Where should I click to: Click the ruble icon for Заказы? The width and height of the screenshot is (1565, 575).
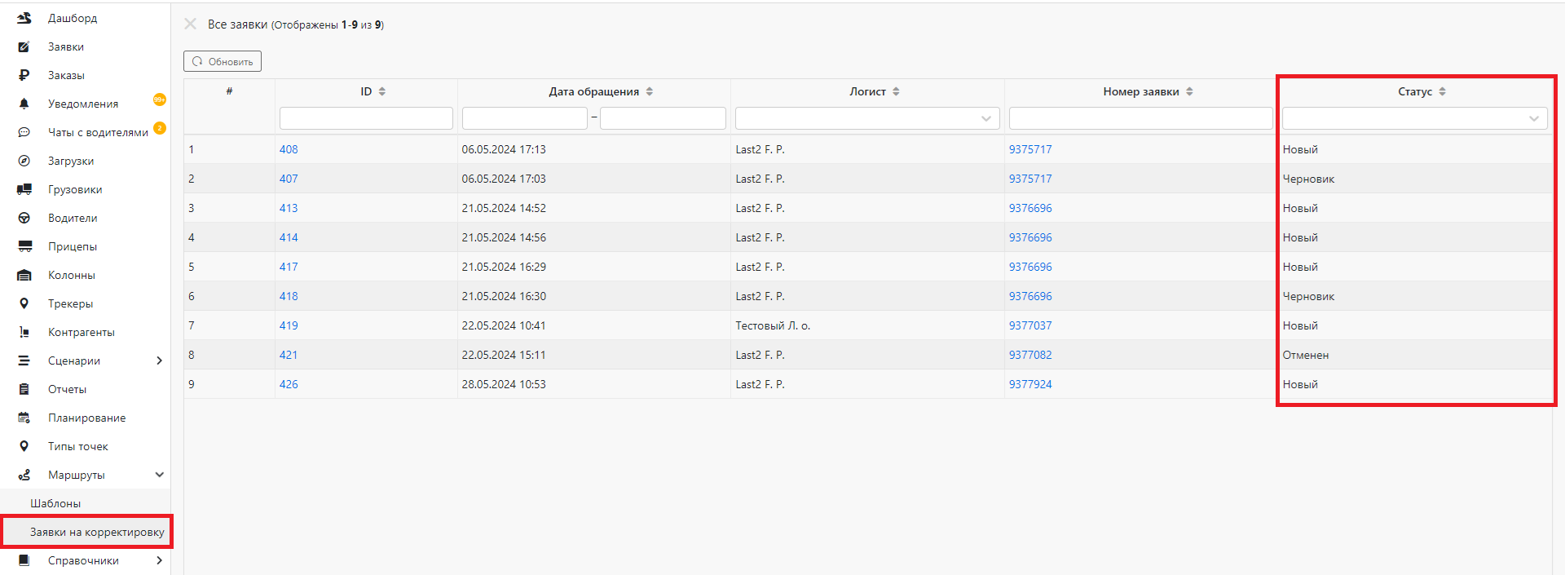[24, 75]
